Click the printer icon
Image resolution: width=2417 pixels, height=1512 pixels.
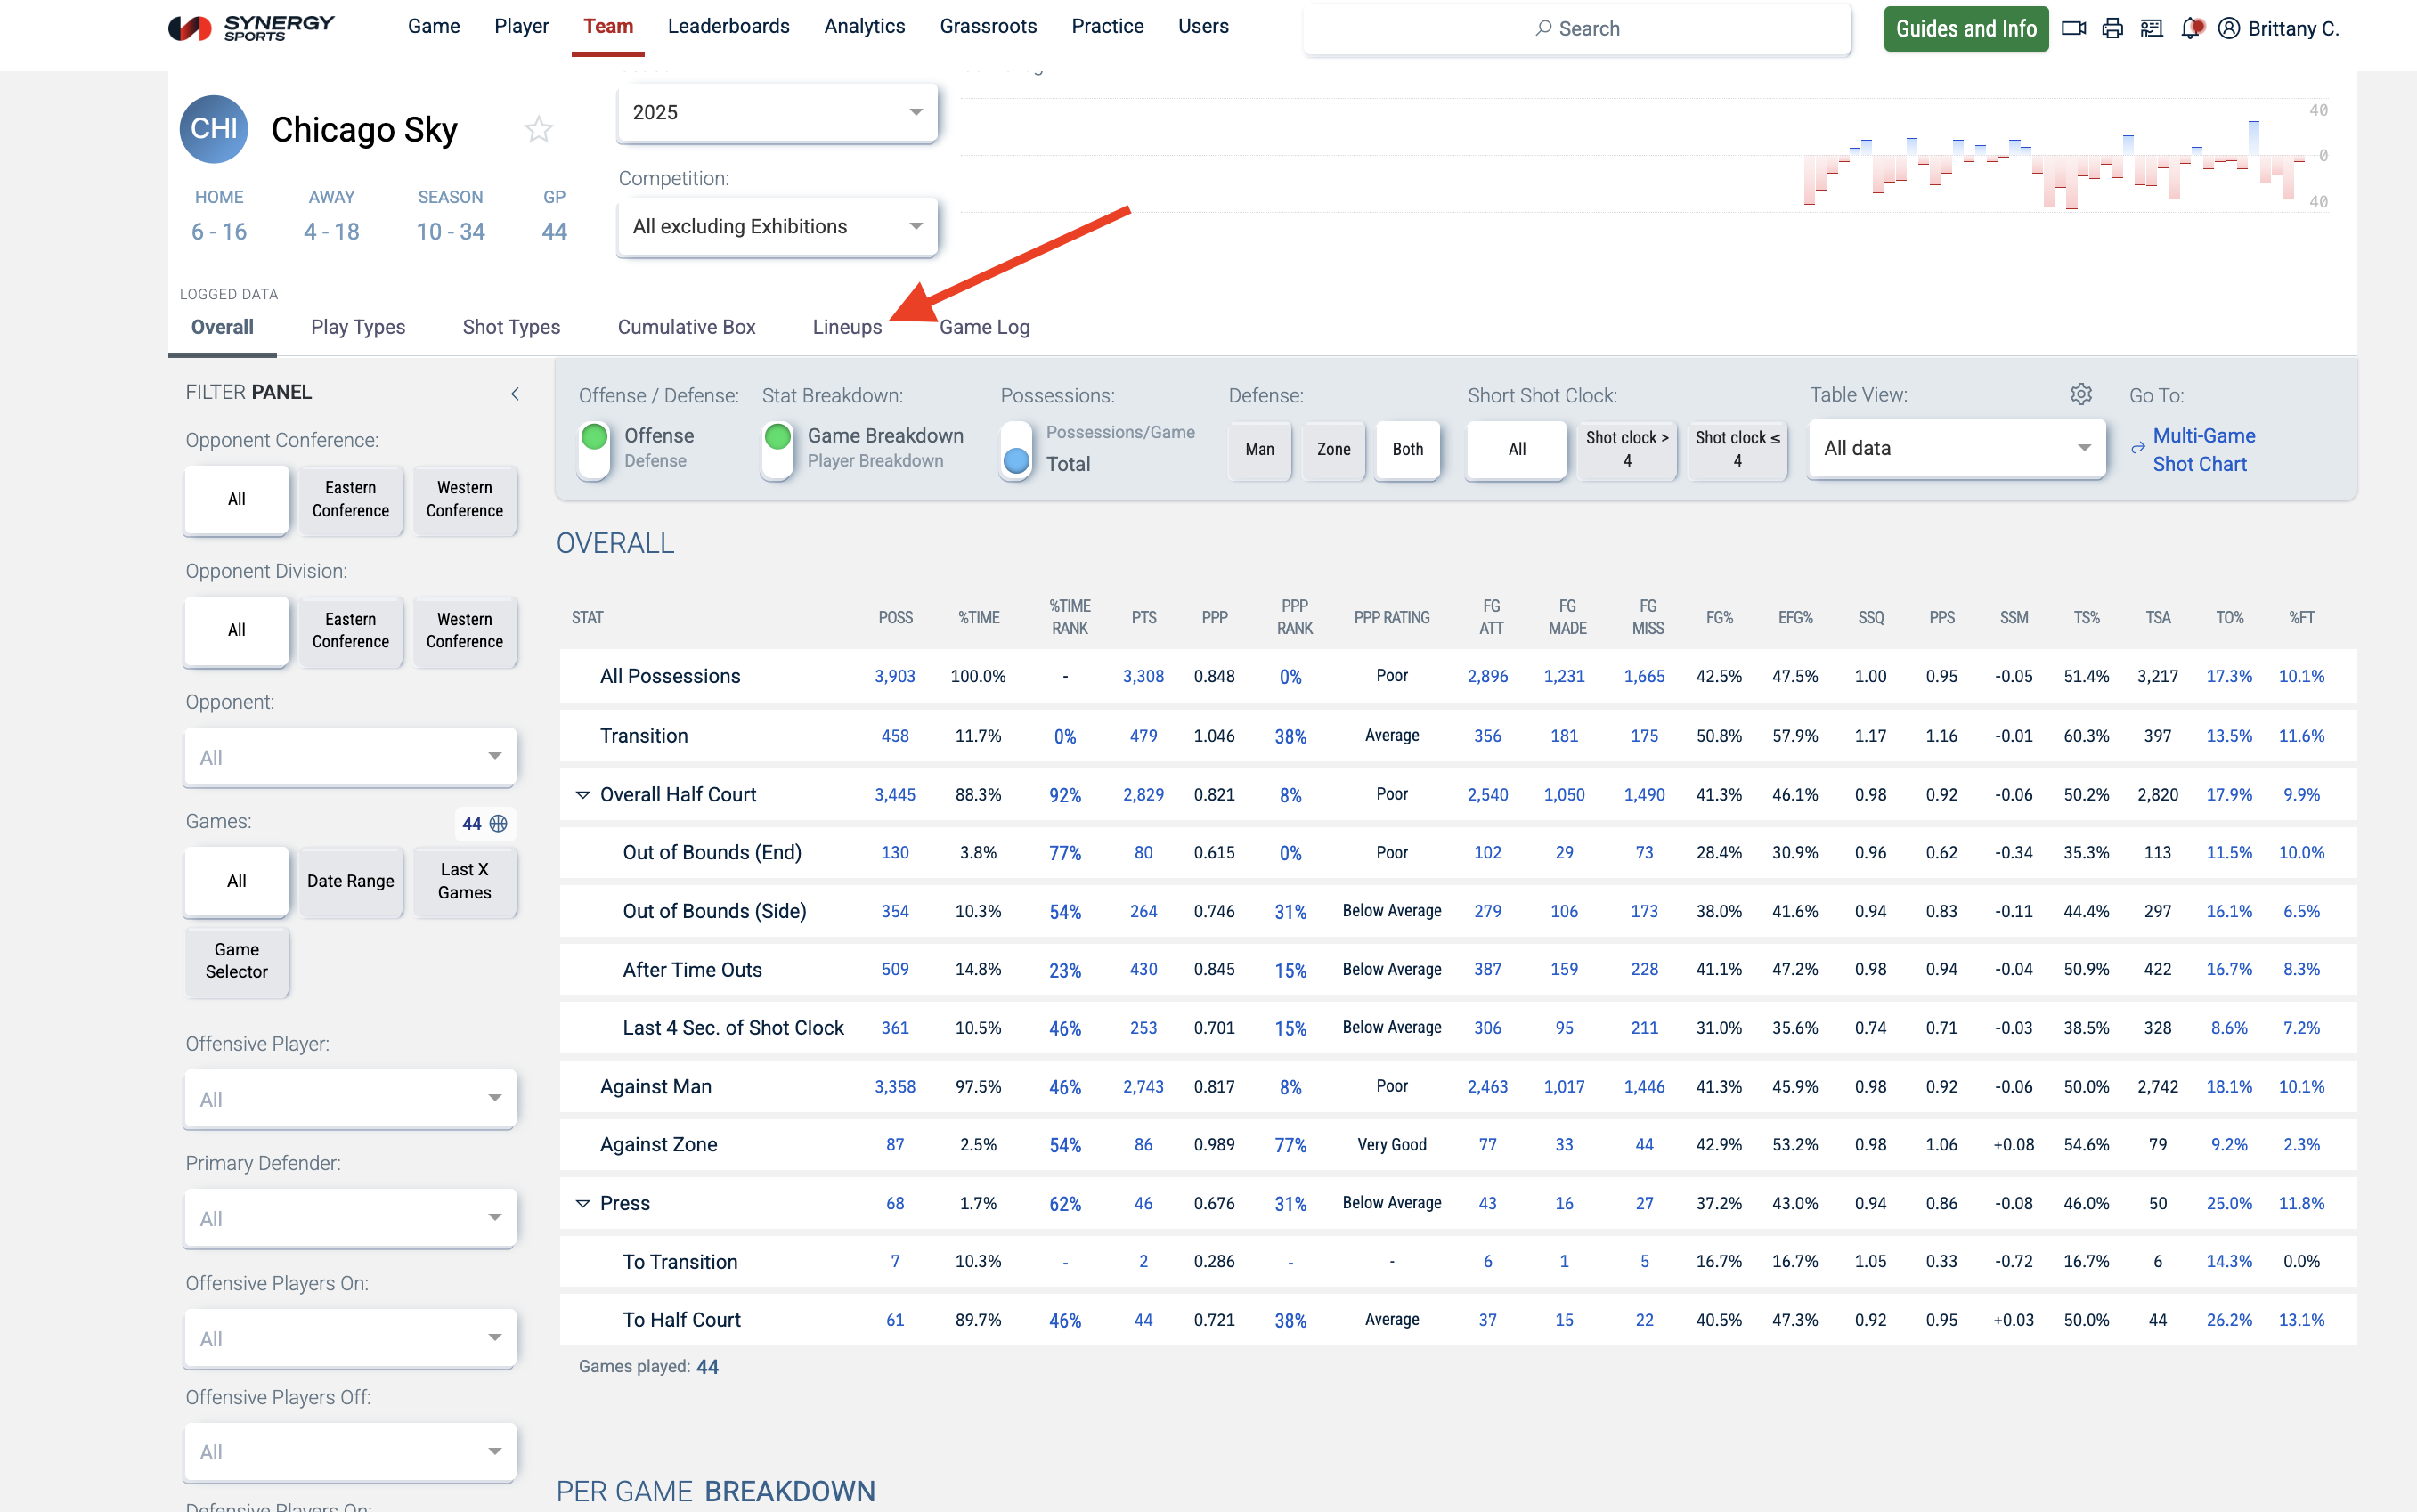click(x=2112, y=28)
